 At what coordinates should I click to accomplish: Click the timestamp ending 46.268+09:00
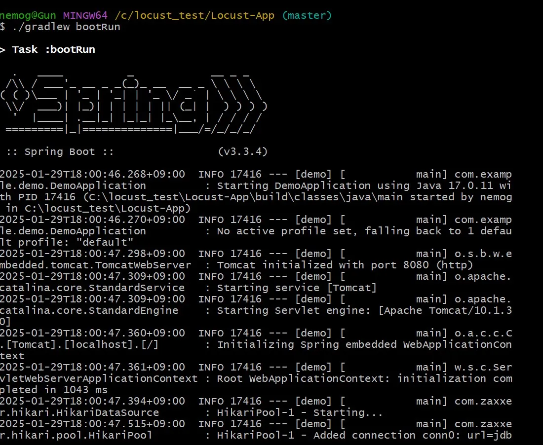[x=92, y=174]
